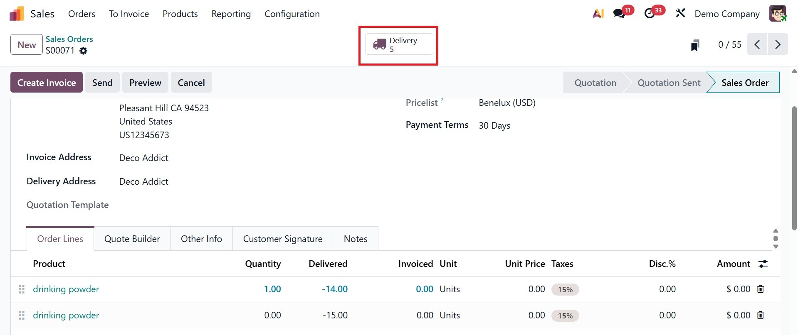
Task: Select the Quotation Sent status stage
Action: point(669,83)
